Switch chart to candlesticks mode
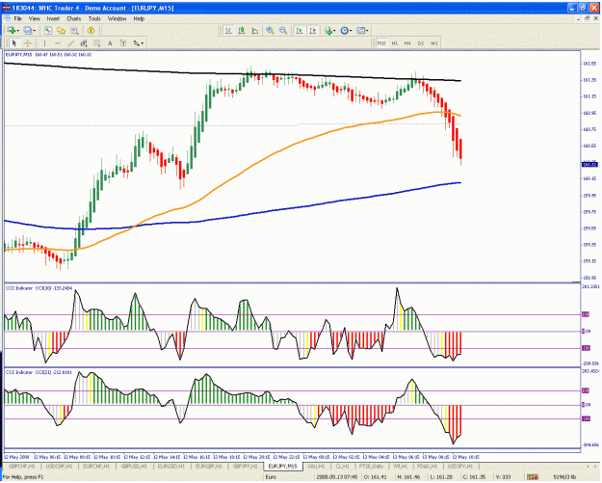The width and height of the screenshot is (602, 483). coord(242,30)
